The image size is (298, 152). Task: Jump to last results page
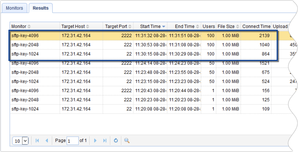(104, 141)
